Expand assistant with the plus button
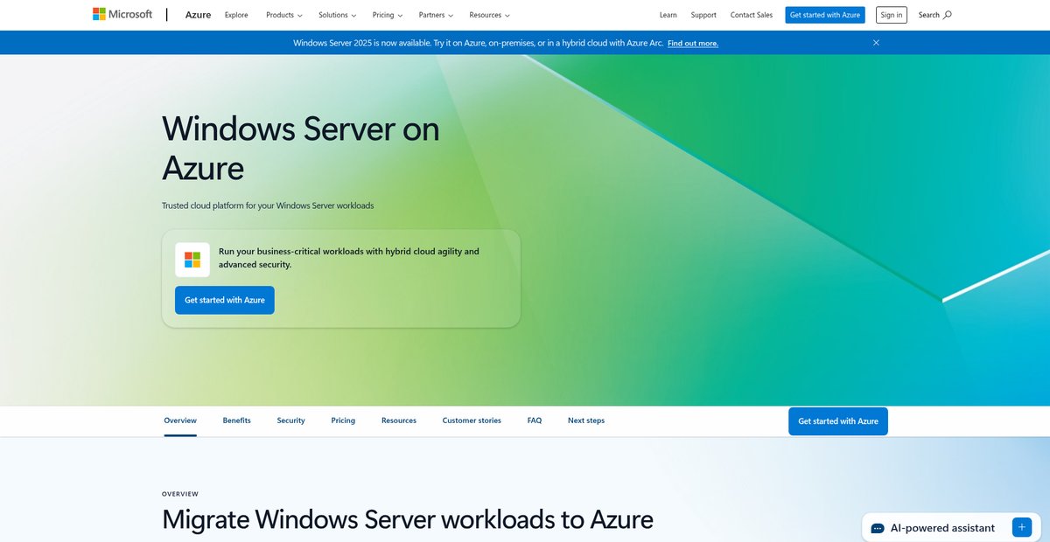 [1022, 527]
